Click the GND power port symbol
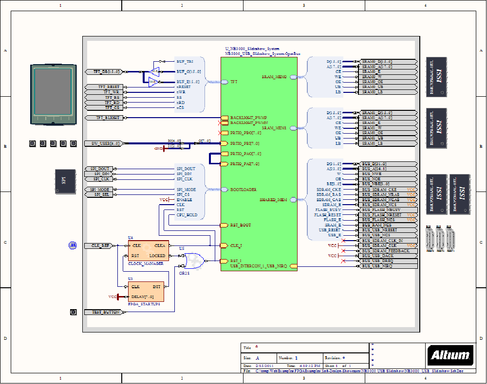487x384 pixels. (x=160, y=148)
